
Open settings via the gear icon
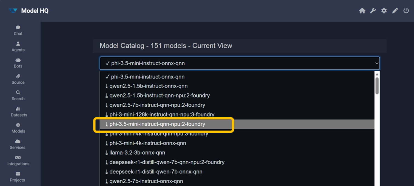pyautogui.click(x=384, y=11)
